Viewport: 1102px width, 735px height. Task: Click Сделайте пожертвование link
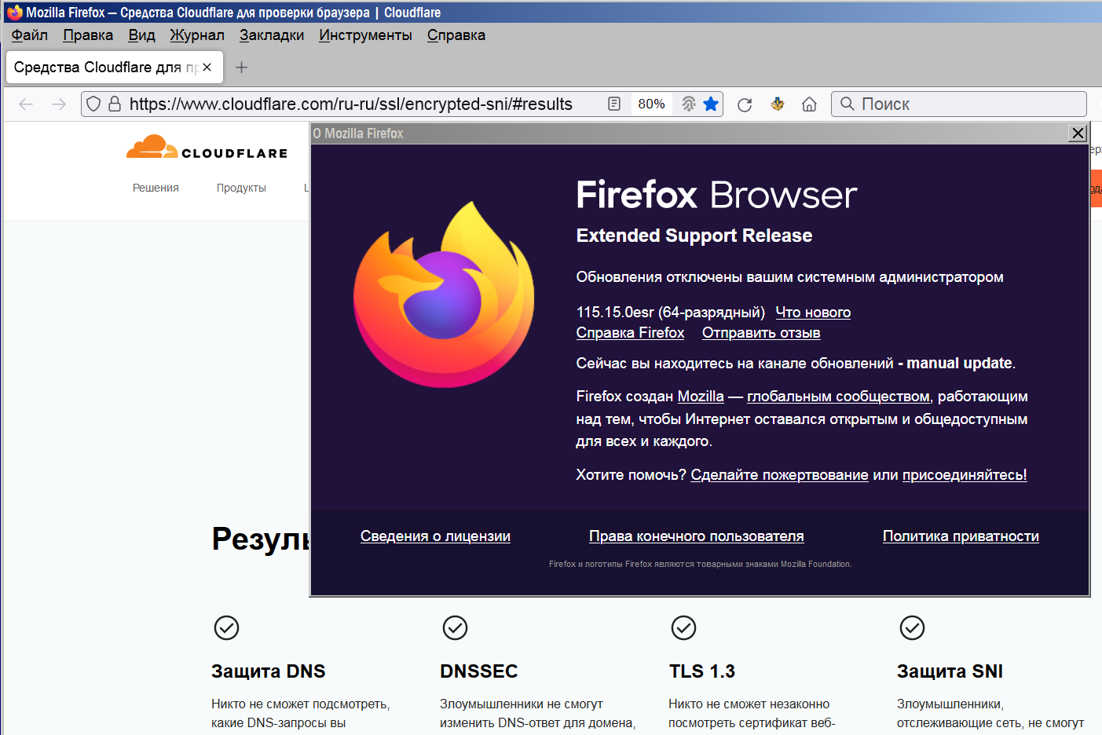click(779, 475)
